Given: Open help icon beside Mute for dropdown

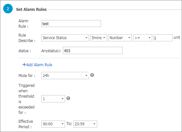Looking at the screenshot, I should tap(92, 75).
